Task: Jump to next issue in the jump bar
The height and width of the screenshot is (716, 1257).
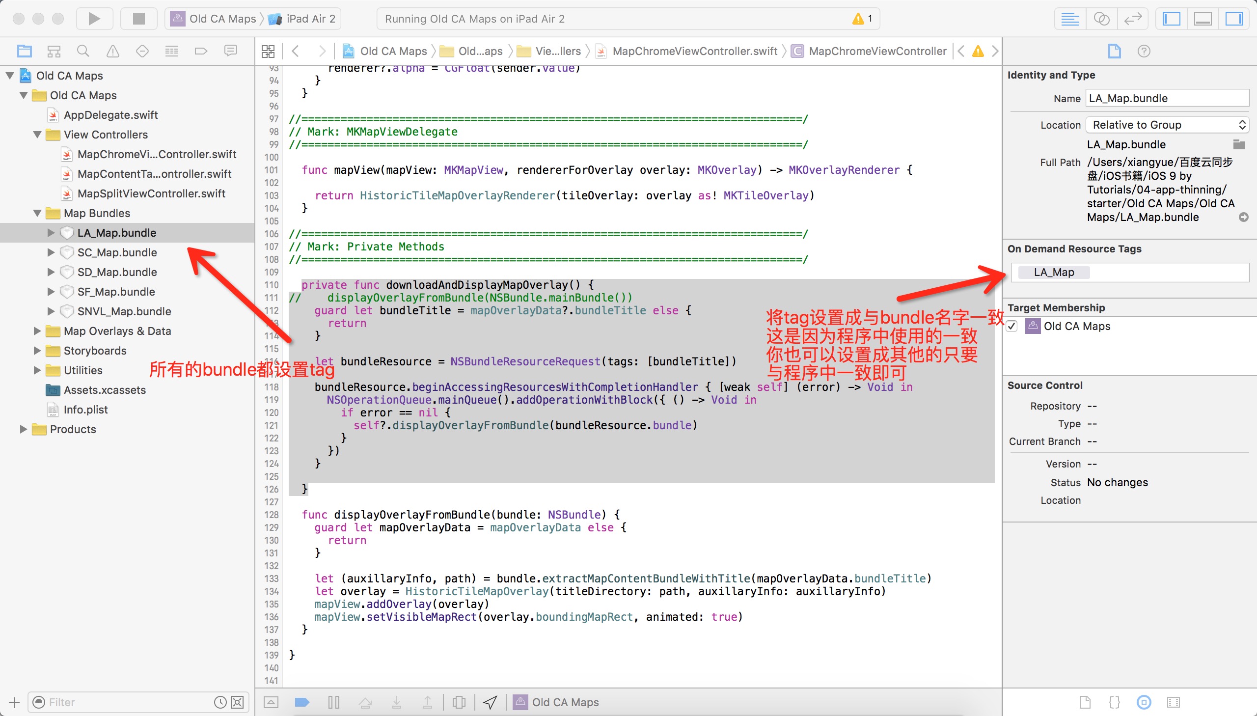Action: coord(994,51)
